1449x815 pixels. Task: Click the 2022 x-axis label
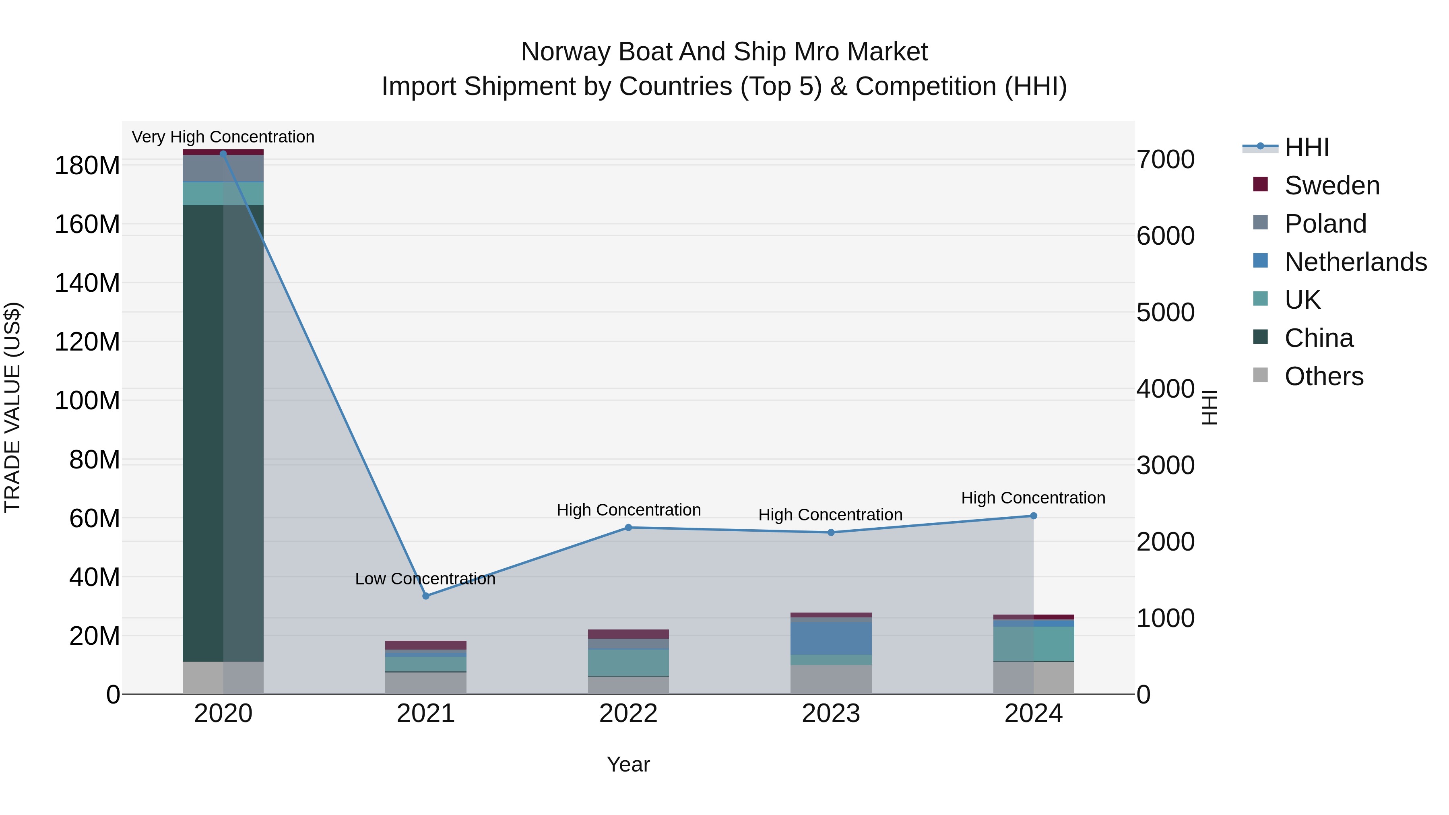pos(629,714)
